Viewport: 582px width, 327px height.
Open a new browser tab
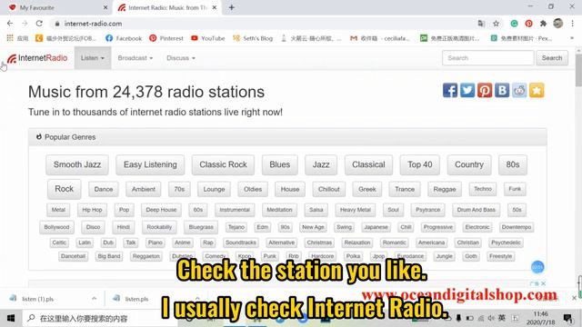click(232, 7)
